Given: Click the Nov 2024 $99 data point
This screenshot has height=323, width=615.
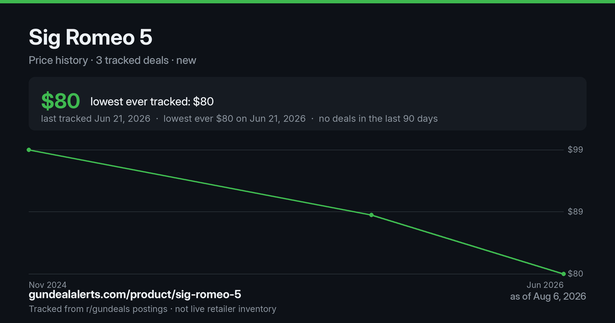Looking at the screenshot, I should coord(29,150).
